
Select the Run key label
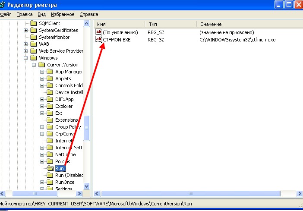(60, 168)
